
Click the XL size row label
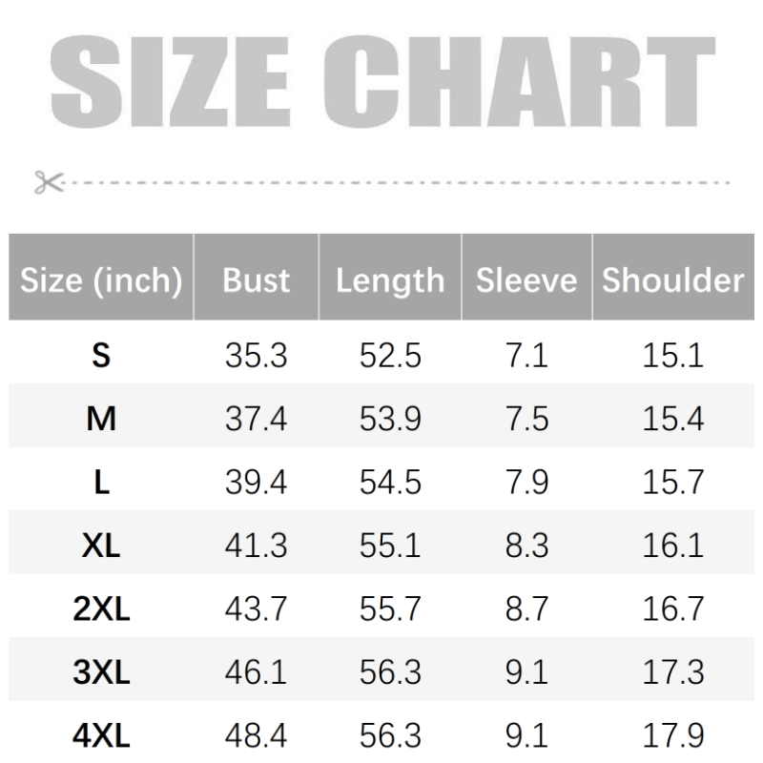coord(101,546)
